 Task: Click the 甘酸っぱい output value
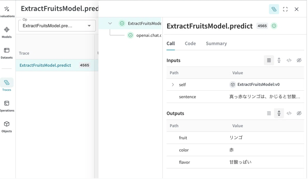pyautogui.click(x=240, y=162)
